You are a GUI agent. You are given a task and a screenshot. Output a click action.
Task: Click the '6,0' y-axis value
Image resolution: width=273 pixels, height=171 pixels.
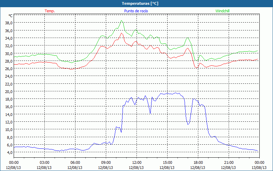tap(10, 145)
